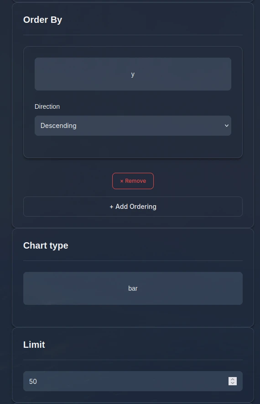
Task: Click the "Chart type" section heading
Action: [x=46, y=245]
